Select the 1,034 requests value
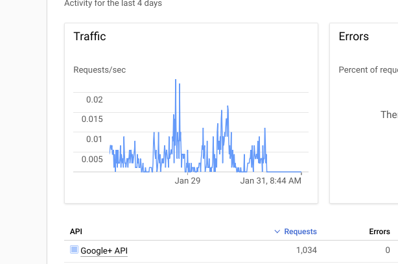 click(307, 250)
